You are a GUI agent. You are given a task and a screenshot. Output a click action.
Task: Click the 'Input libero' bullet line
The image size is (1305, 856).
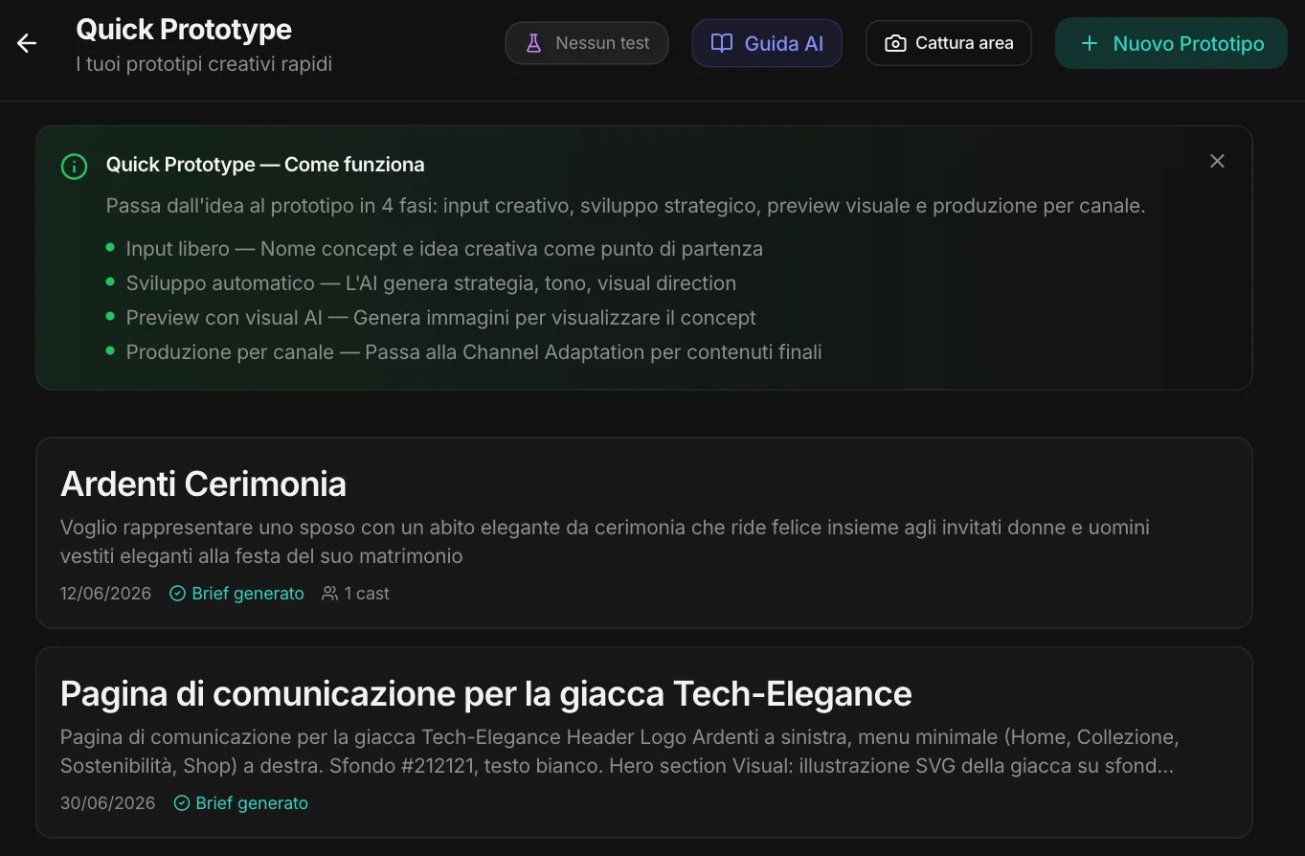[444, 249]
